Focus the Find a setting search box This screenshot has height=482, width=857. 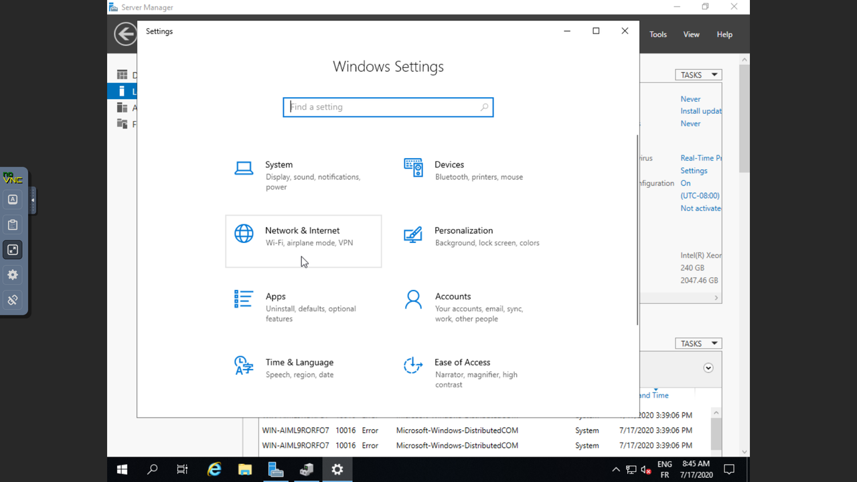point(388,107)
